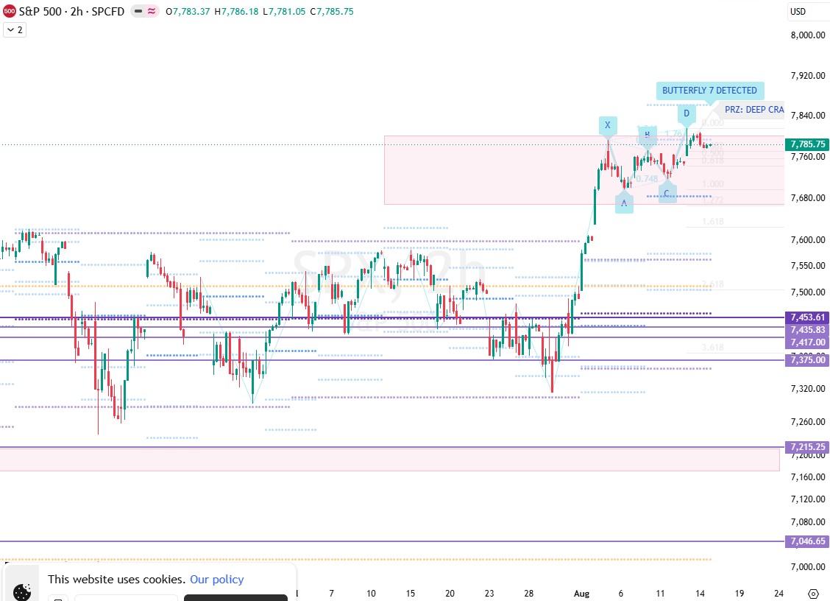Image resolution: width=830 pixels, height=601 pixels.
Task: Click the close value C7,785.75
Action: 332,12
